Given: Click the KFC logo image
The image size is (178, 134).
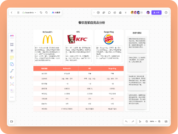Looking at the screenshot, I should 78,39.
